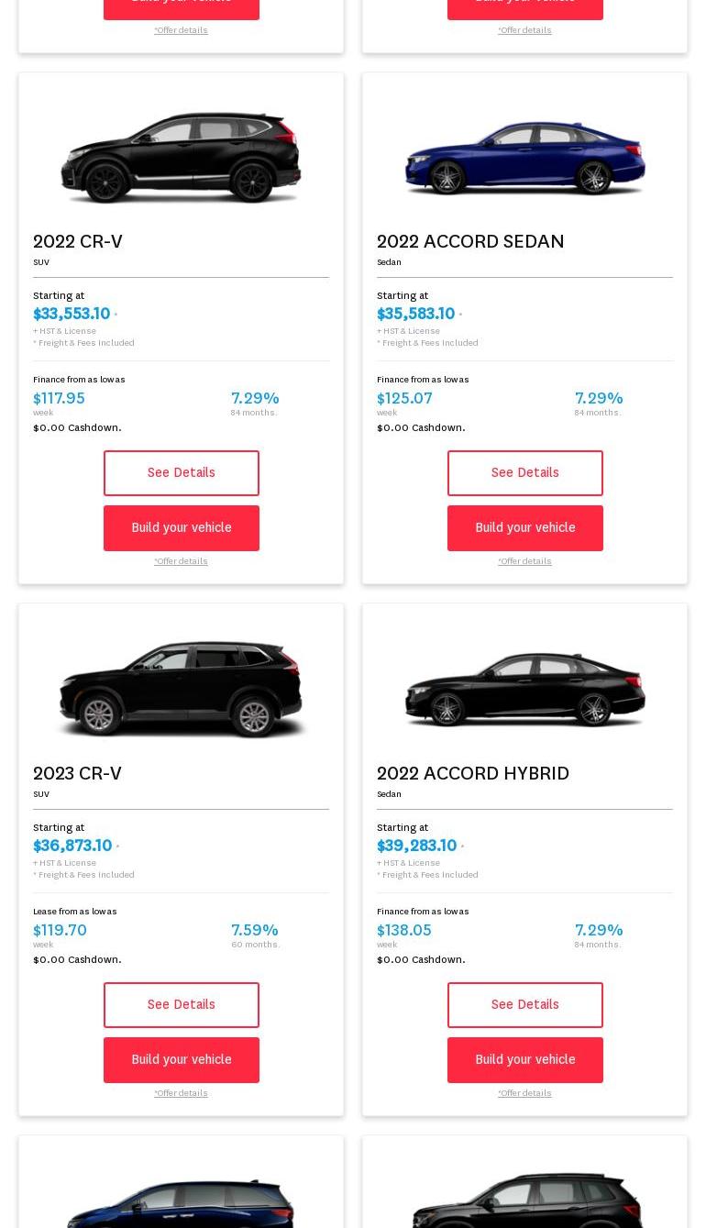Open Offer details under 2022 Accord Sedan
706x1228 pixels.
click(524, 561)
